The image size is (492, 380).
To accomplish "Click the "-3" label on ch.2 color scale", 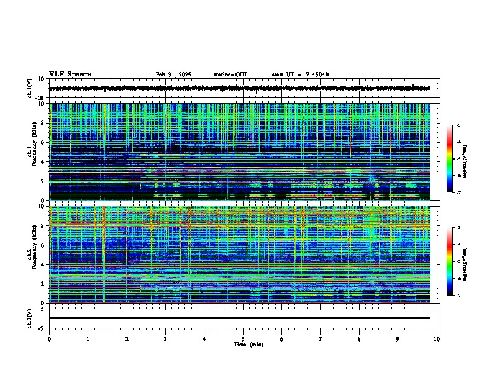I will coord(458,228).
